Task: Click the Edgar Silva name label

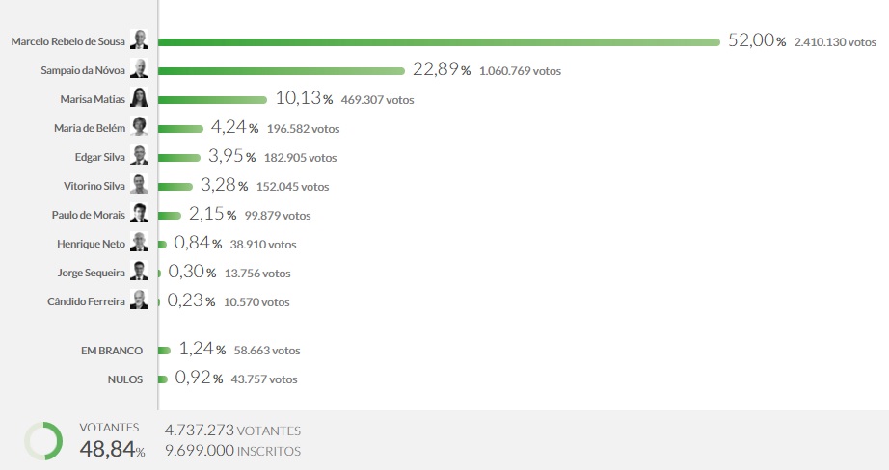Action: pyautogui.click(x=99, y=157)
